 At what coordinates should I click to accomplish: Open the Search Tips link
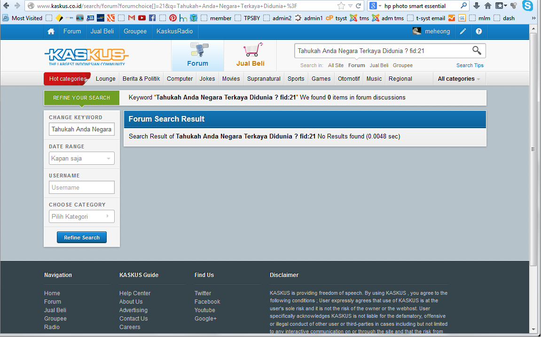470,65
